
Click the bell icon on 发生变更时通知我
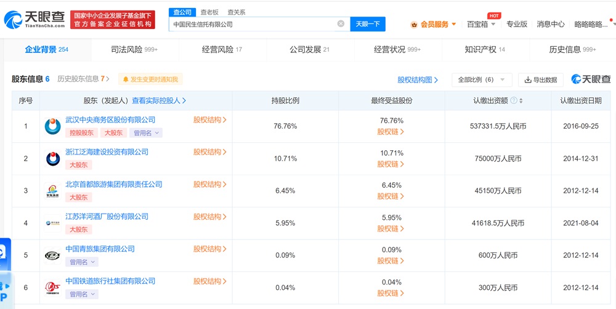point(126,79)
